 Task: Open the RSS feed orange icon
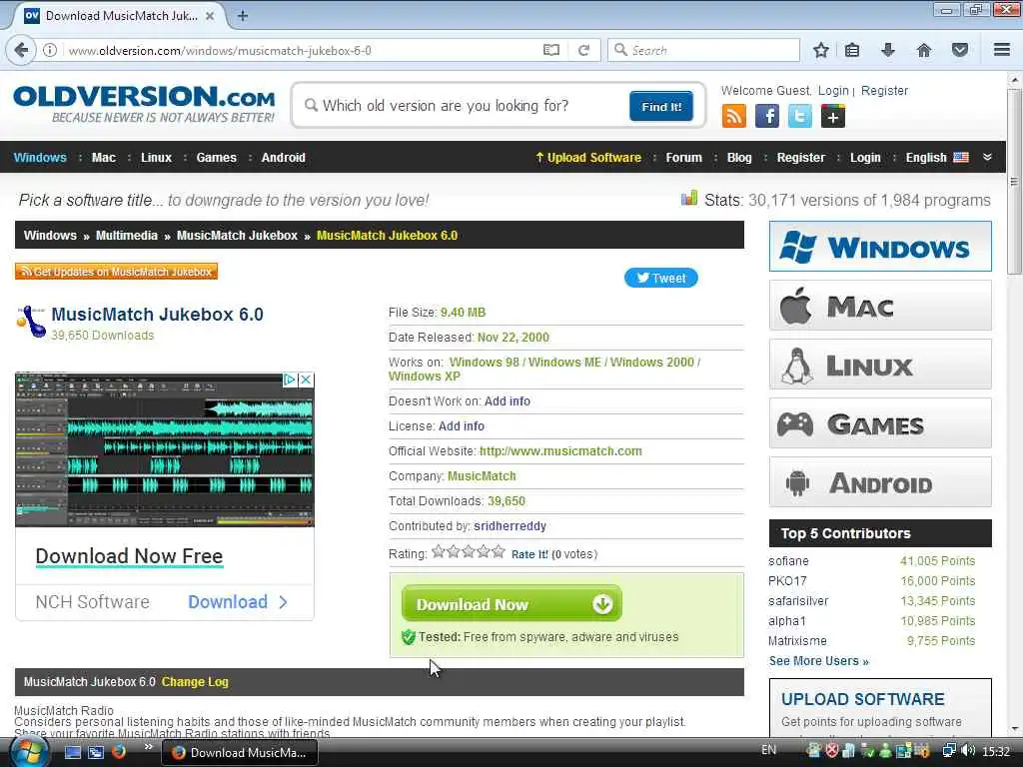point(734,117)
